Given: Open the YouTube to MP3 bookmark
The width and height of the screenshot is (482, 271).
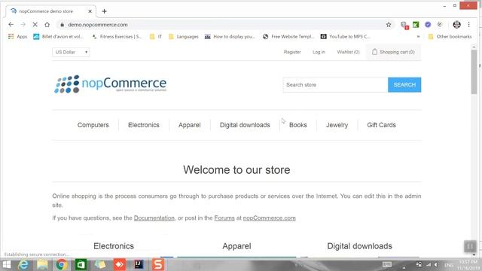Looking at the screenshot, I should coord(345,37).
